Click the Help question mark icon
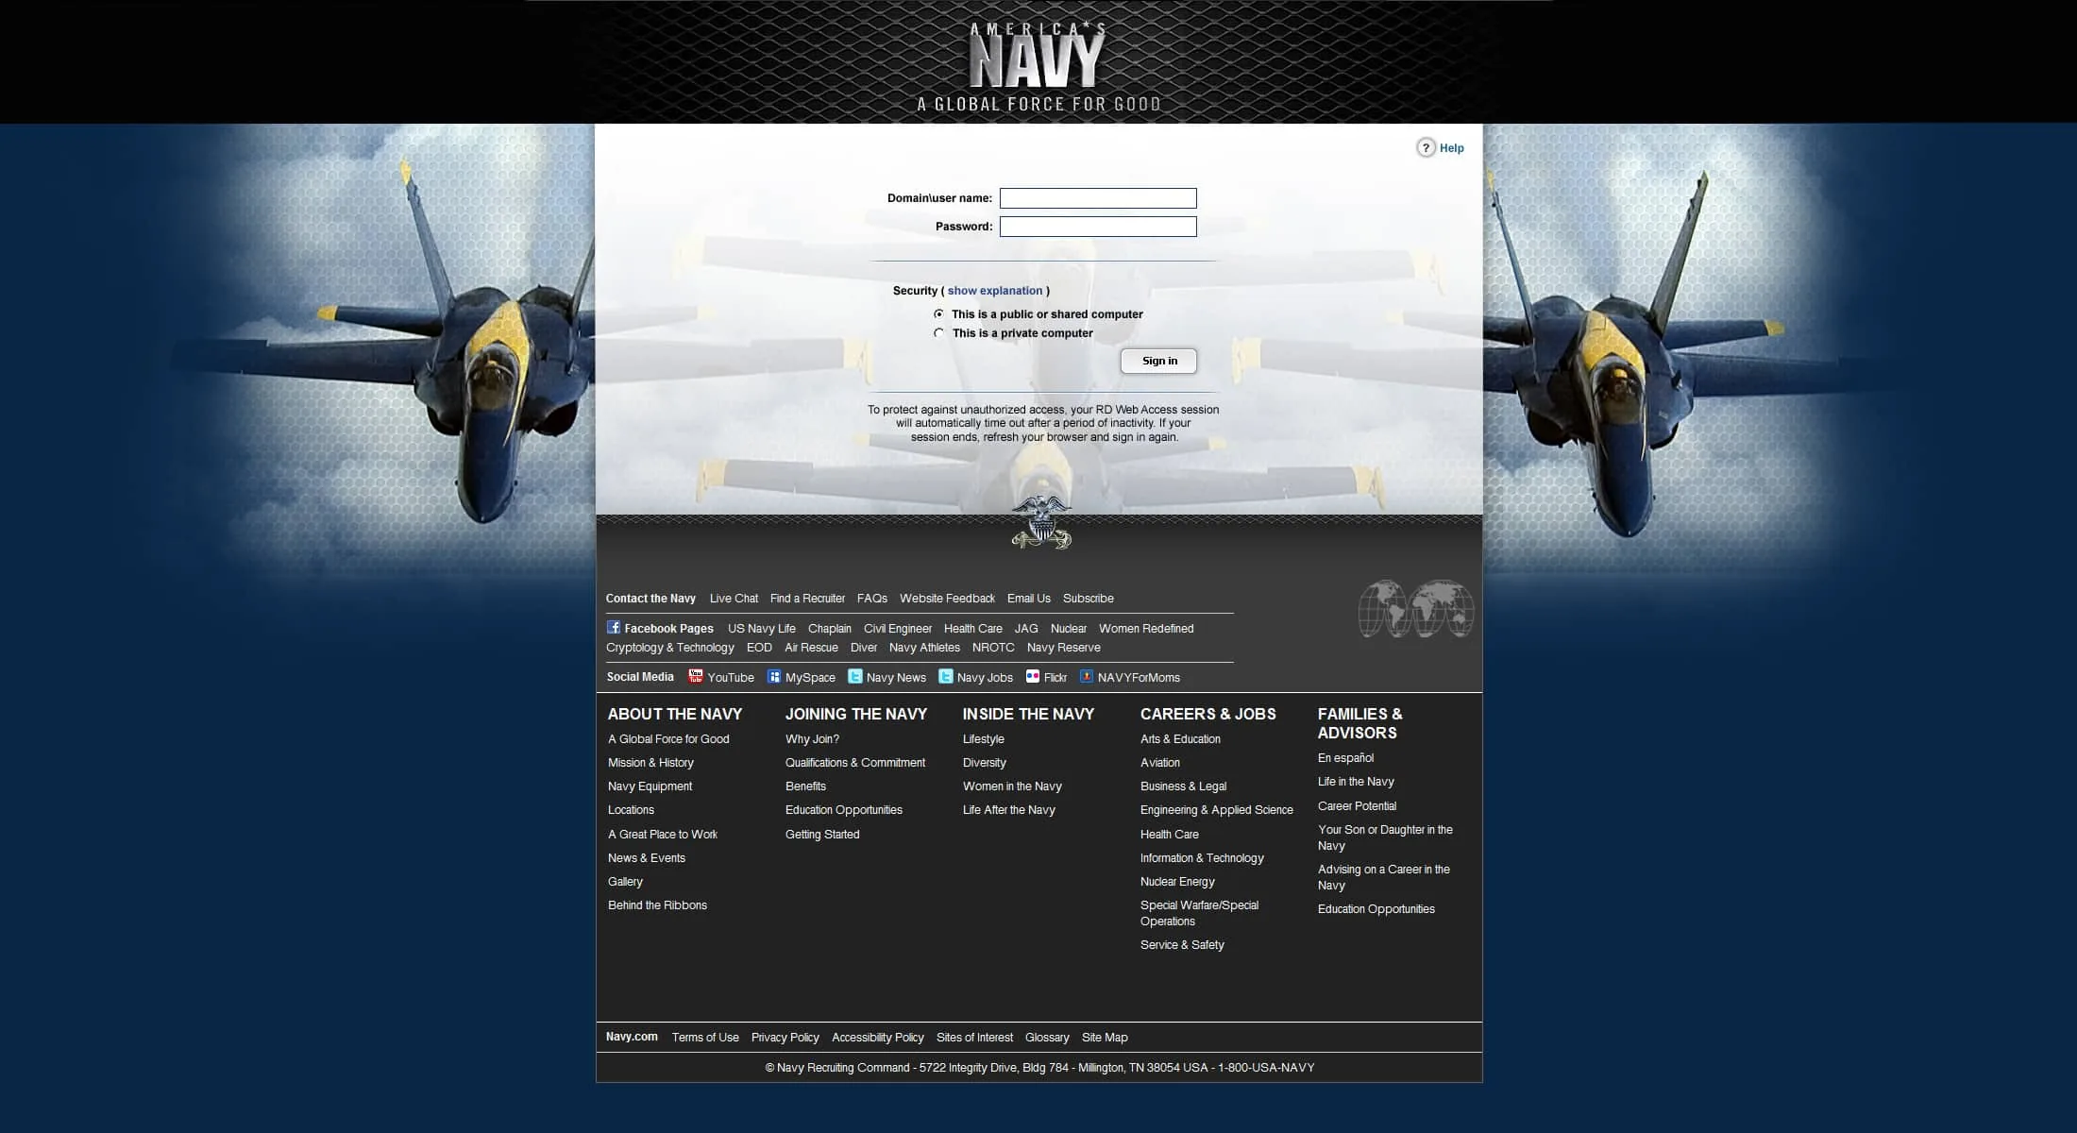Viewport: 2077px width, 1133px height. [x=1426, y=147]
